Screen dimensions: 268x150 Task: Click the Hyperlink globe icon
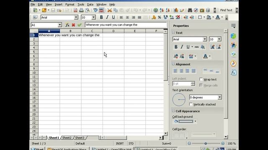coord(155,10)
